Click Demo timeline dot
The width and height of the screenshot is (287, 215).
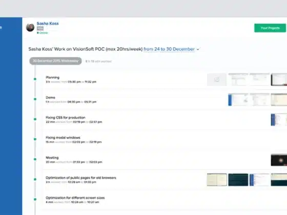coord(35,99)
